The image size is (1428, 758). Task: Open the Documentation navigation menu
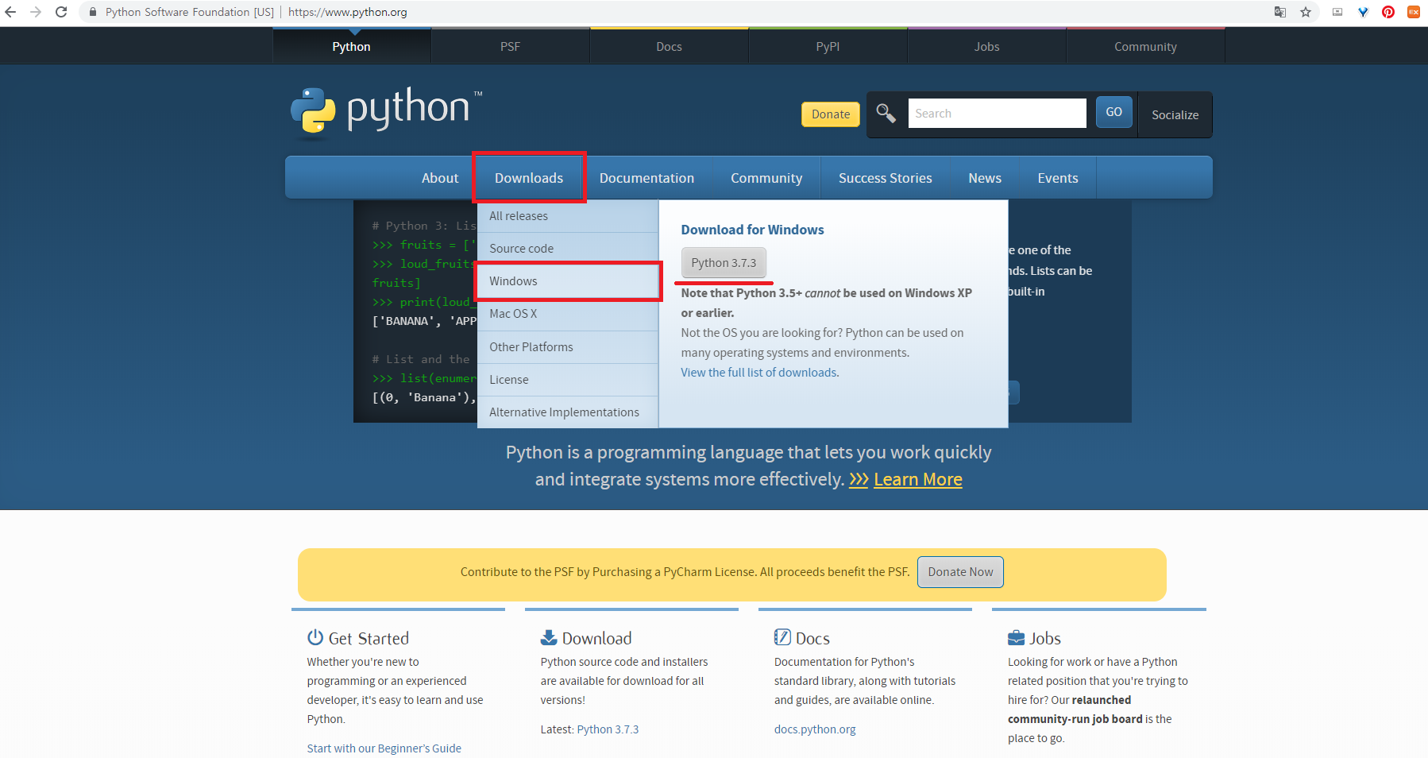[647, 178]
